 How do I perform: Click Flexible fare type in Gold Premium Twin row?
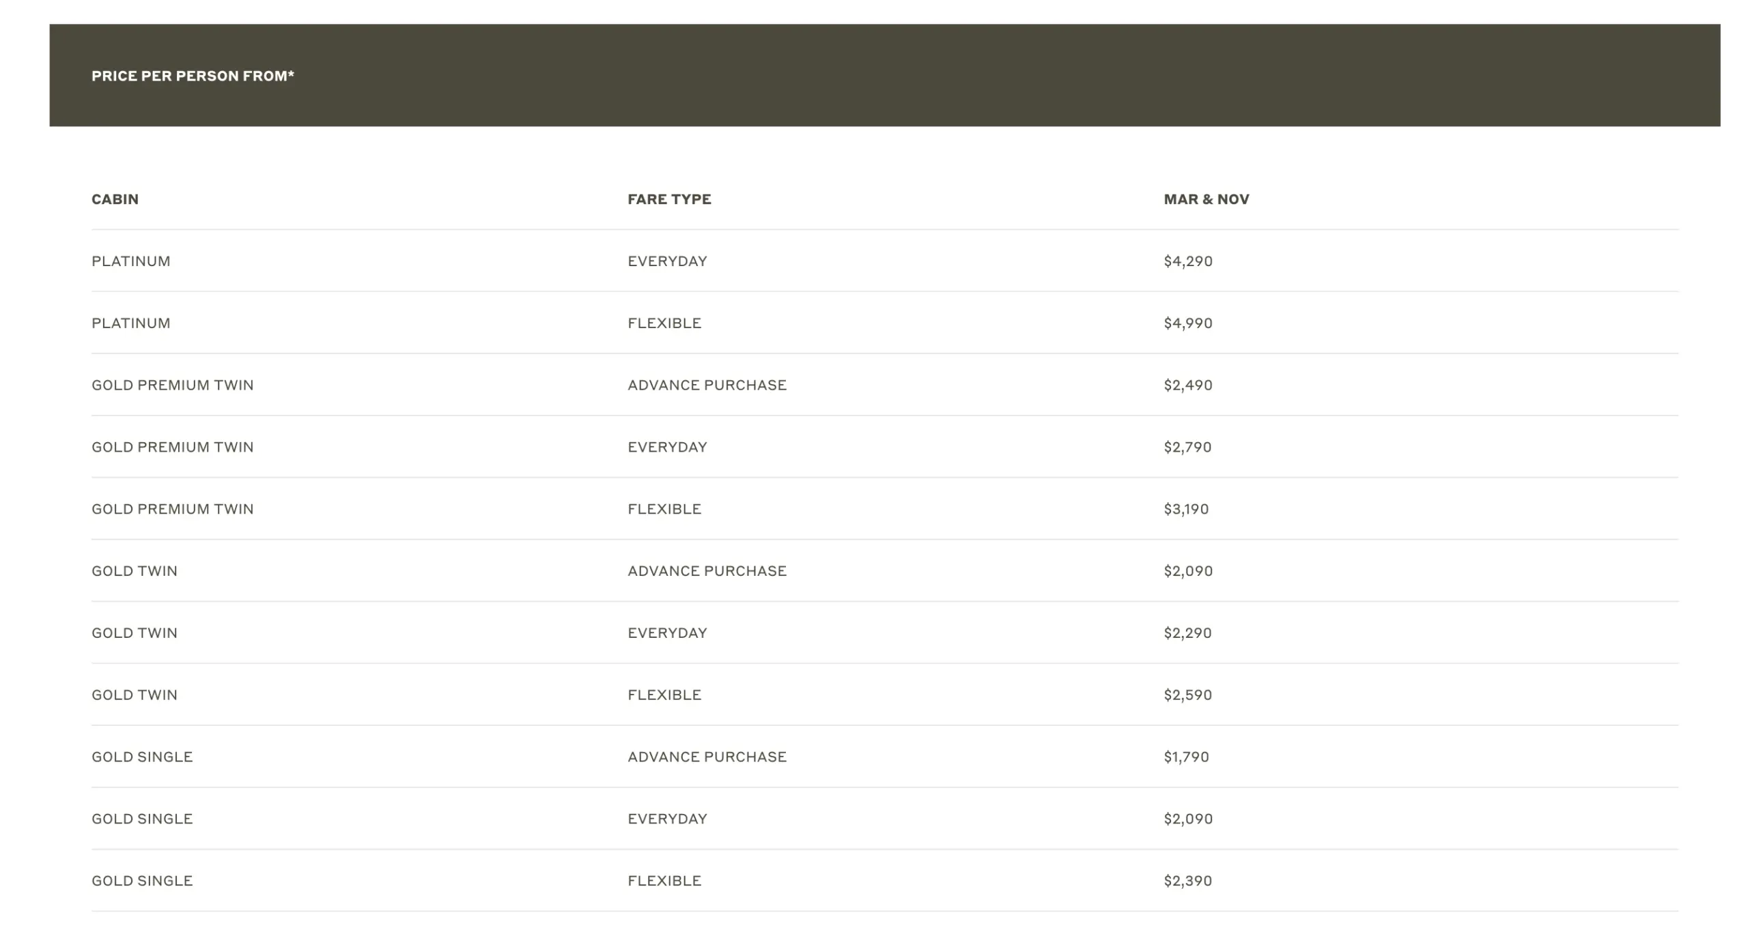[664, 509]
